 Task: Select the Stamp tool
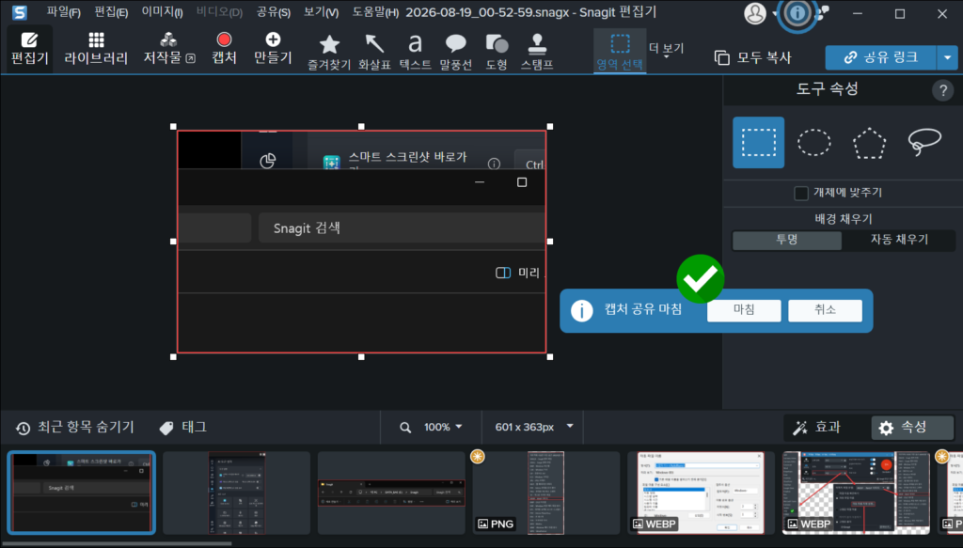537,52
